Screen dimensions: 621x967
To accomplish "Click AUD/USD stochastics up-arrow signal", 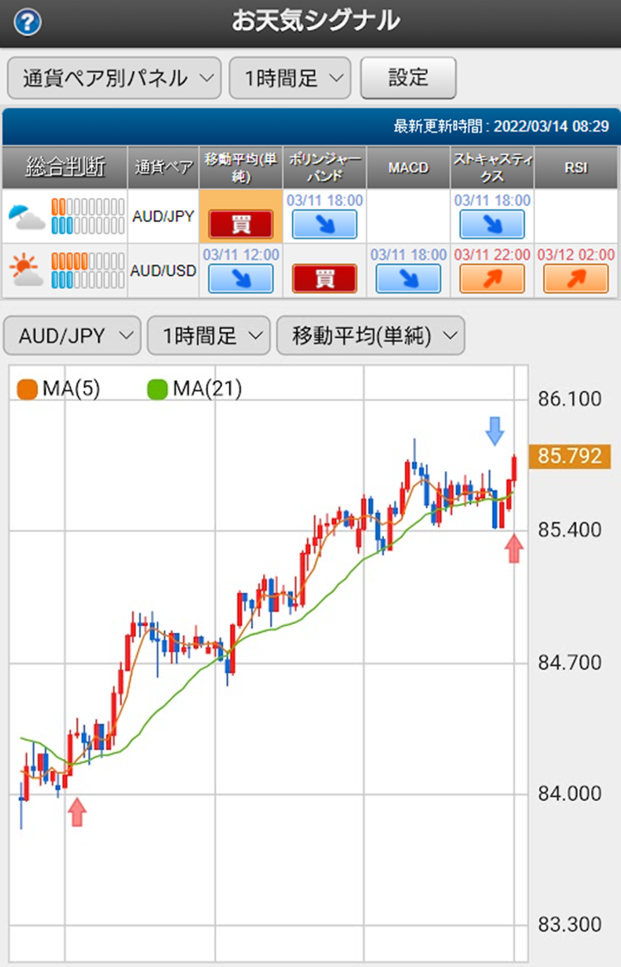I will tap(492, 278).
